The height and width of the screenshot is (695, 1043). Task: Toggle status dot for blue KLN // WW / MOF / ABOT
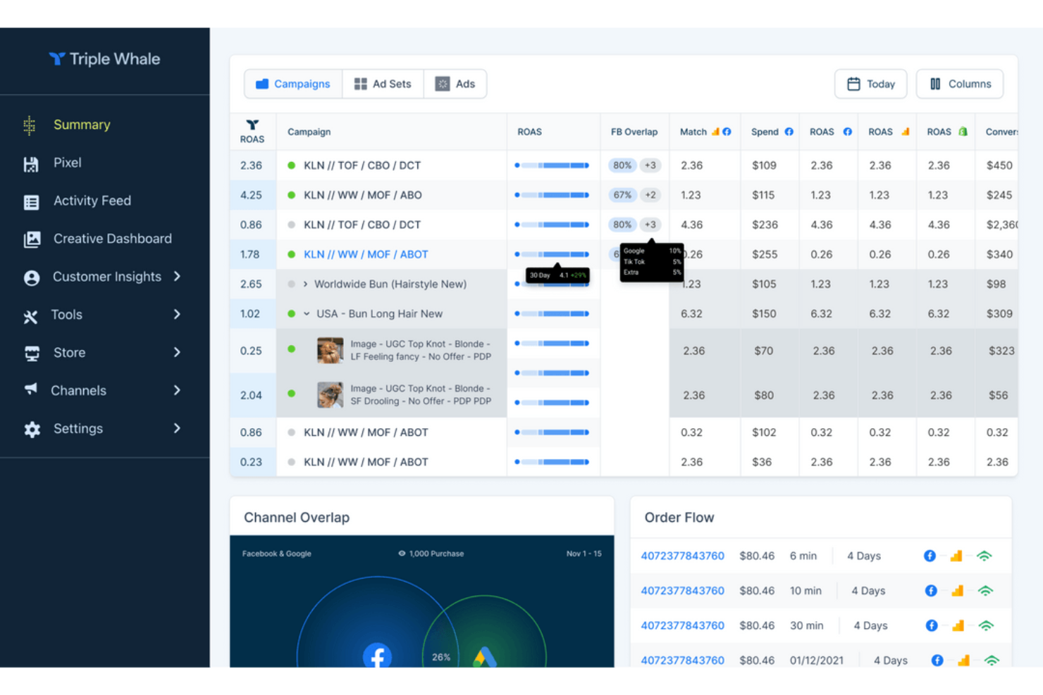click(291, 254)
